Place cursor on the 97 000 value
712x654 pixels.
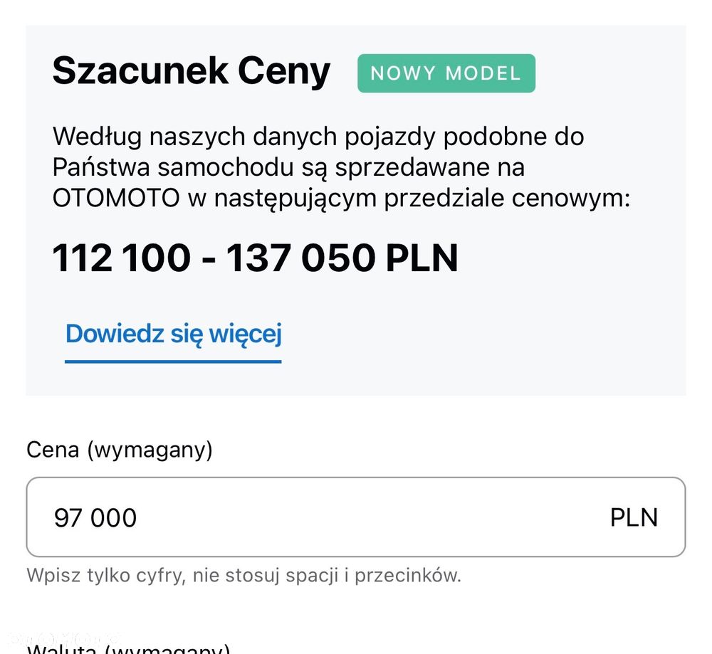tap(95, 517)
